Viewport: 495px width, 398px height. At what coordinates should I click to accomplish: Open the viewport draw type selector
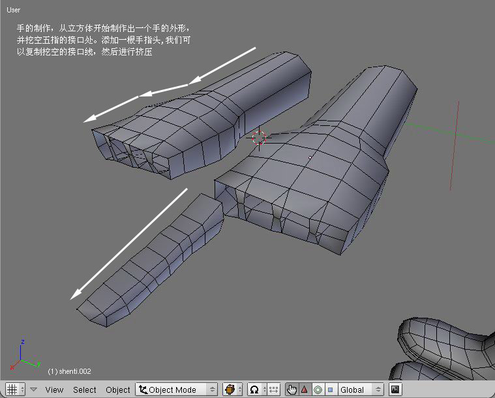click(232, 390)
